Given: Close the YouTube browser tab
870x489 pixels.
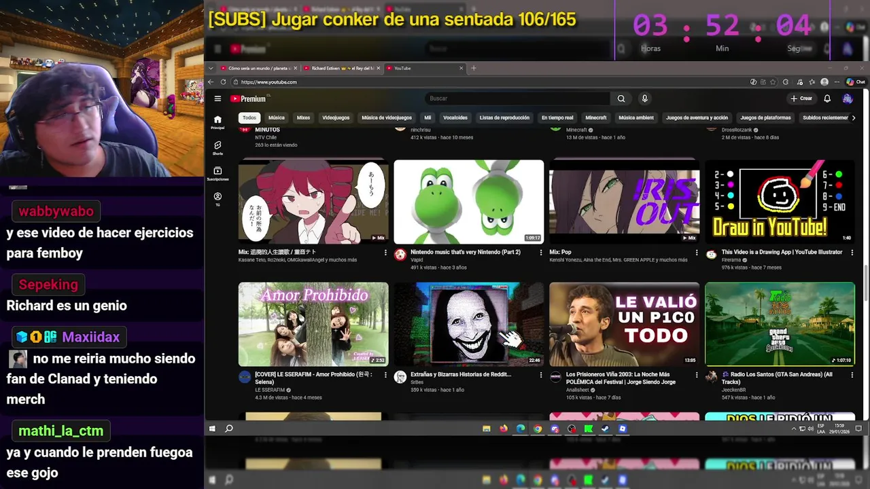Looking at the screenshot, I should (x=461, y=68).
